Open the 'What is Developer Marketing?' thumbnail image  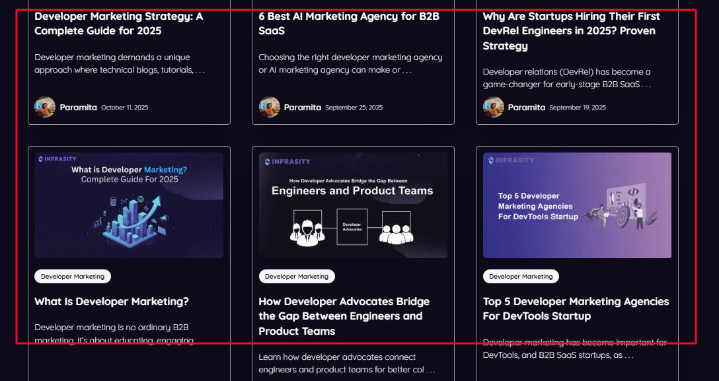point(130,205)
